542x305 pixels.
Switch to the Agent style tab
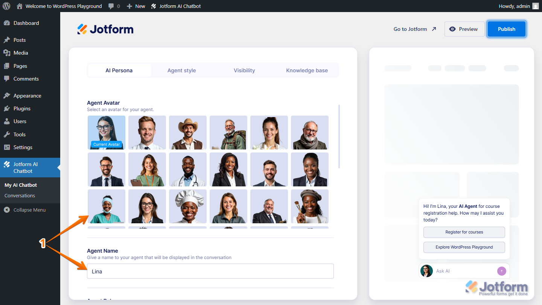182,70
